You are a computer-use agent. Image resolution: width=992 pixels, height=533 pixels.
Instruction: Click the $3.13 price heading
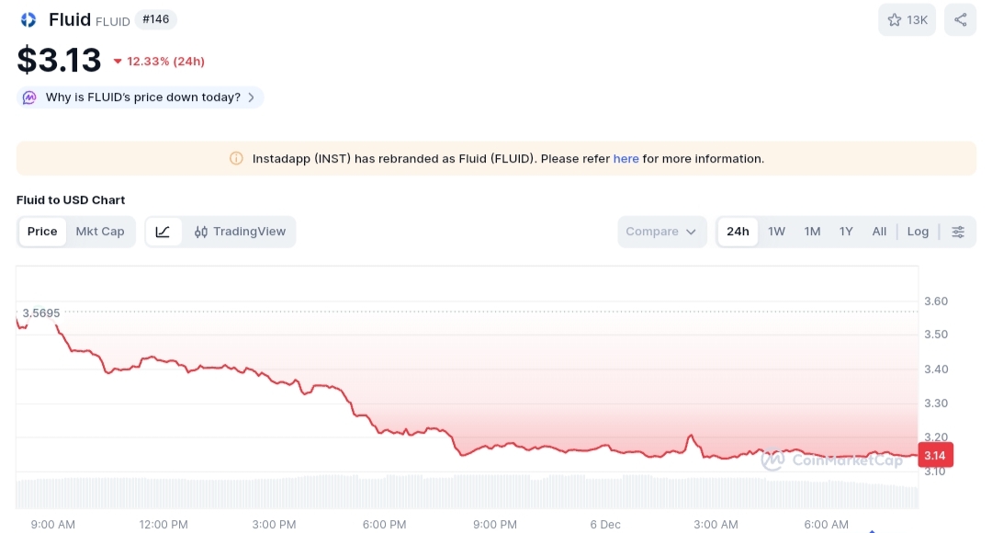(x=59, y=60)
